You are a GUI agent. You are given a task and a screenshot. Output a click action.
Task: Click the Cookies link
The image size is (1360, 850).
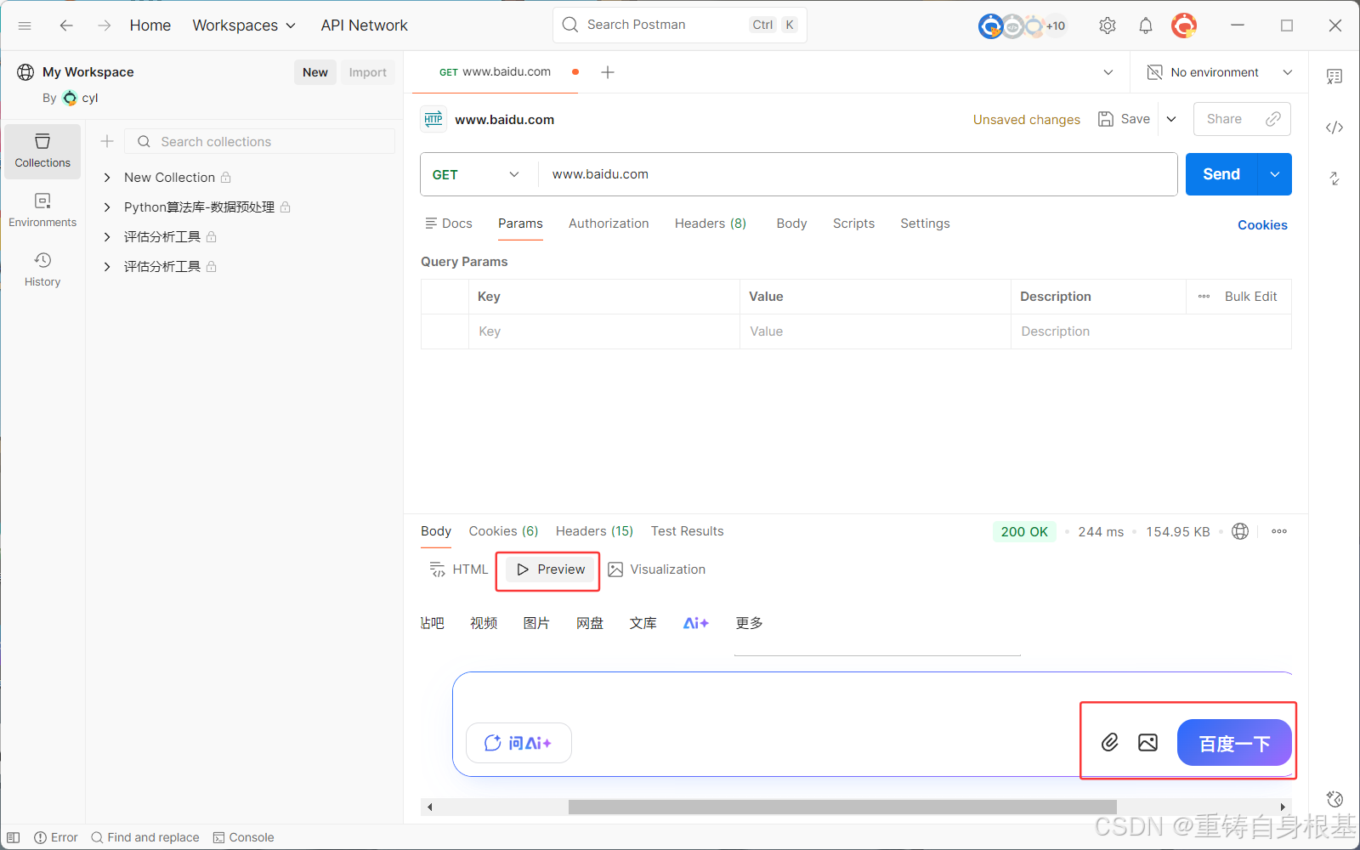[1262, 225]
